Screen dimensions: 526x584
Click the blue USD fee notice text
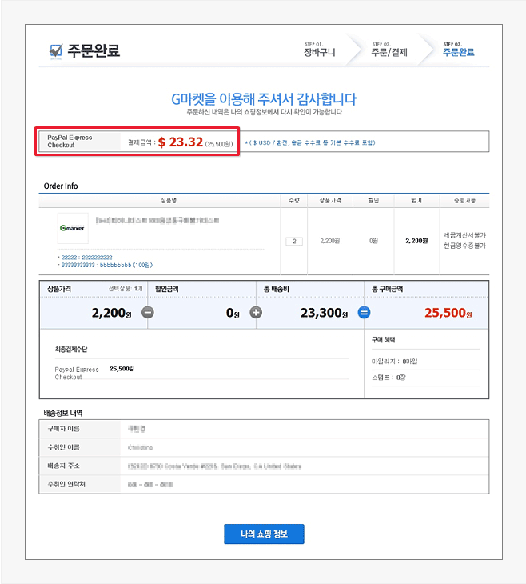pos(310,142)
